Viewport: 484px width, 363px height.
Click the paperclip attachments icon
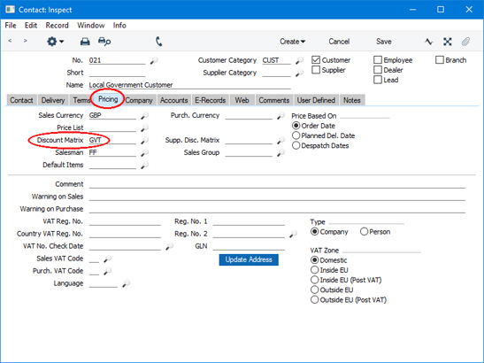(x=465, y=42)
